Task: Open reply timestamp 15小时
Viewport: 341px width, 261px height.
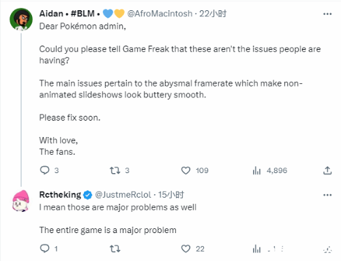Action: coord(171,195)
